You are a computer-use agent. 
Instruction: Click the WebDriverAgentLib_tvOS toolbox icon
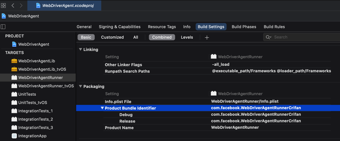pyautogui.click(x=14, y=69)
